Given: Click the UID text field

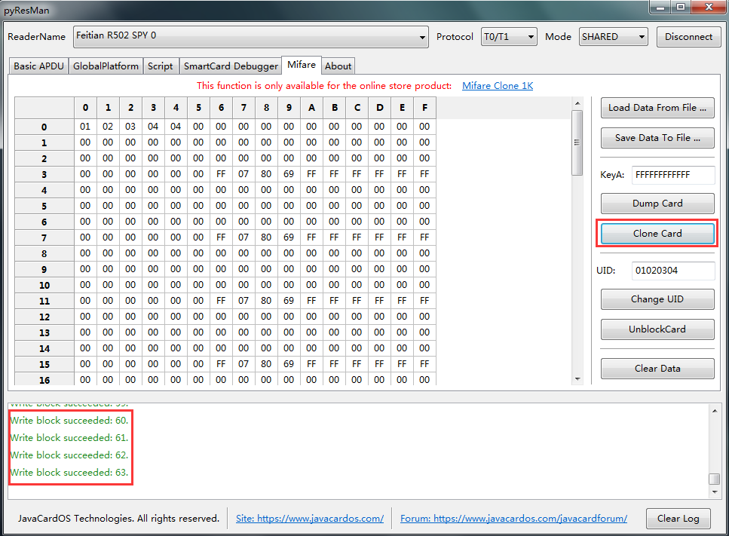Looking at the screenshot, I should (x=672, y=270).
